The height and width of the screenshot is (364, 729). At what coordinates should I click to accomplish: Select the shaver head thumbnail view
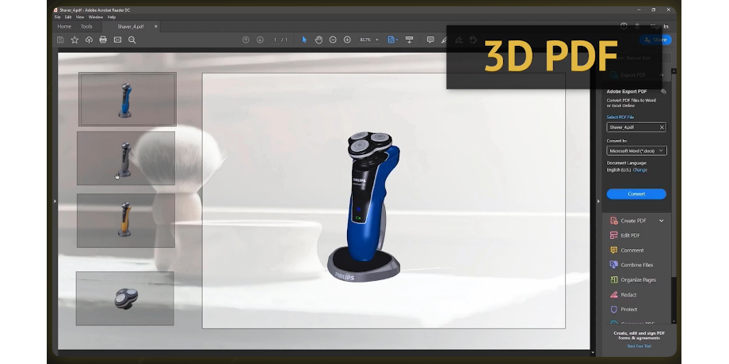[x=125, y=298]
